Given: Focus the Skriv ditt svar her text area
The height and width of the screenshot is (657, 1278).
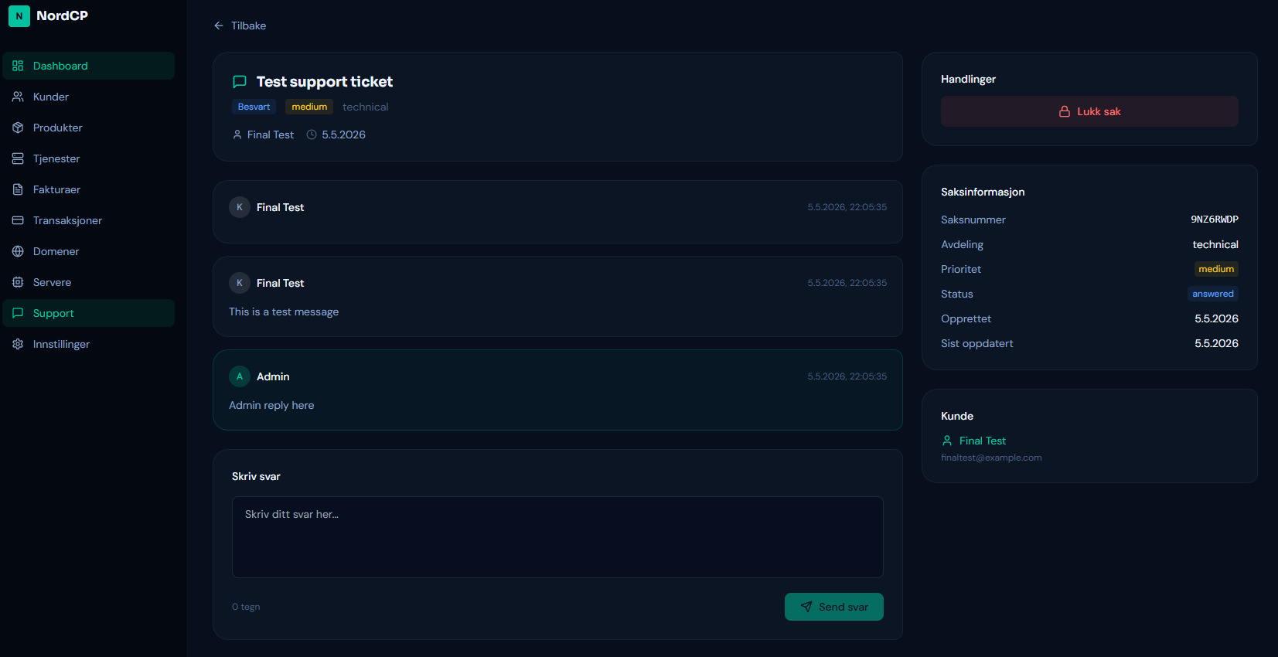Looking at the screenshot, I should pyautogui.click(x=557, y=537).
